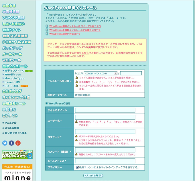Click document icon beside WordPressを複数インストール link
This screenshot has width=195, height=181.
click(x=47, y=30)
